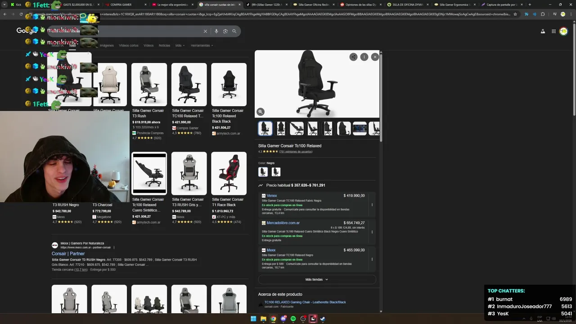
Task: Submit search via magnifier icon in search box
Action: pos(234,31)
